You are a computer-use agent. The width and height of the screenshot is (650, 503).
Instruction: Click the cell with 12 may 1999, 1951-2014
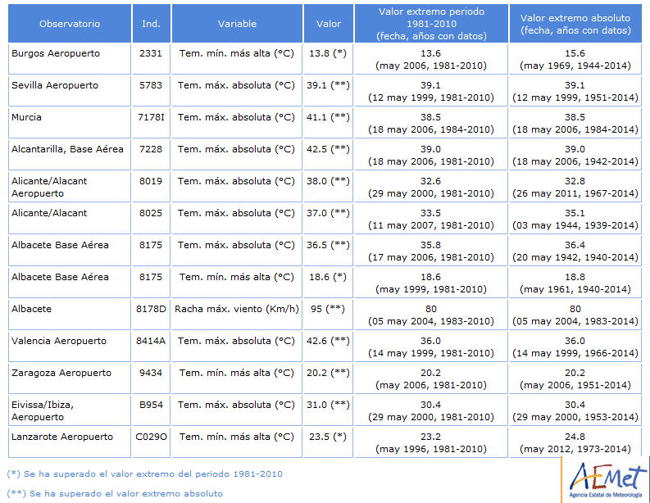coord(575,91)
